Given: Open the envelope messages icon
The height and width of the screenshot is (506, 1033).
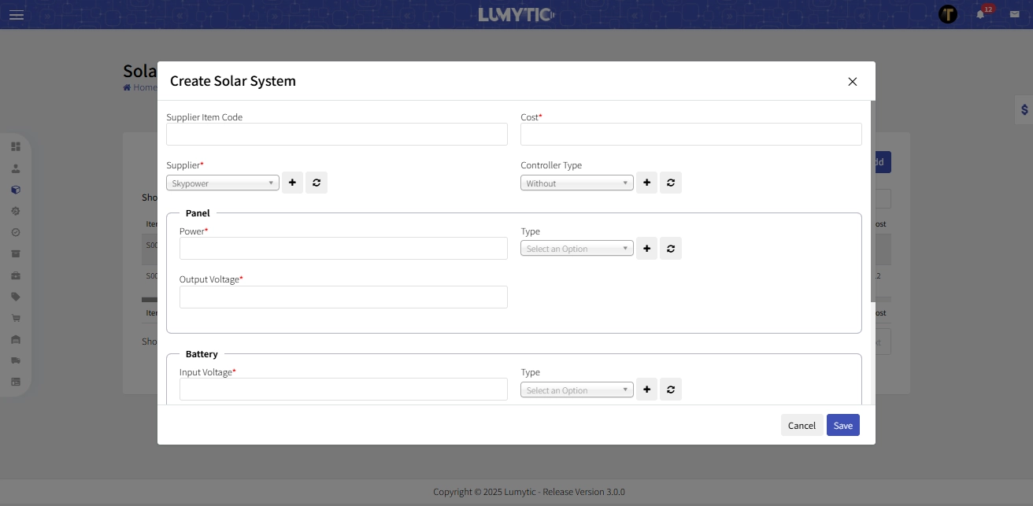Looking at the screenshot, I should click(1014, 14).
